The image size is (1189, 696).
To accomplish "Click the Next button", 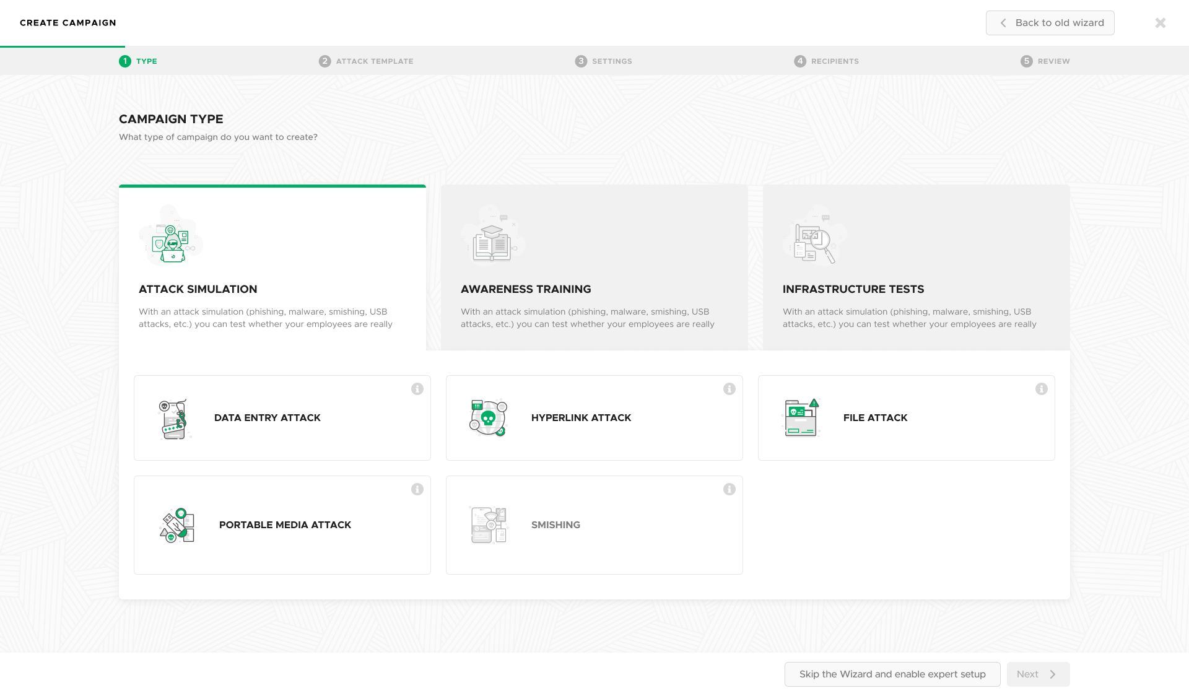I will 1039,674.
